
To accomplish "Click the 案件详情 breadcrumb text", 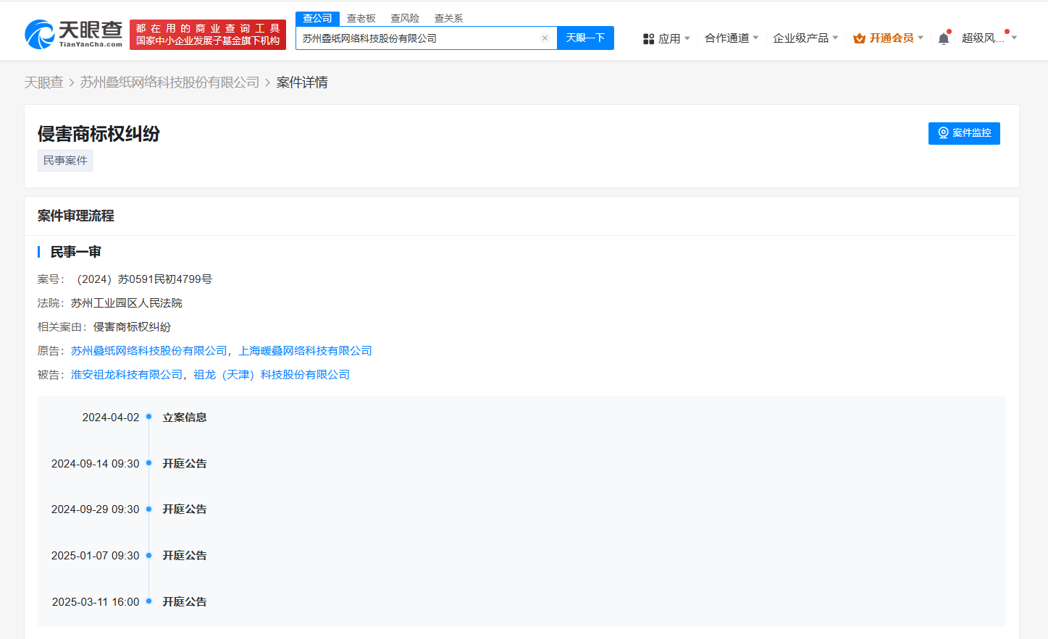I will tap(302, 82).
